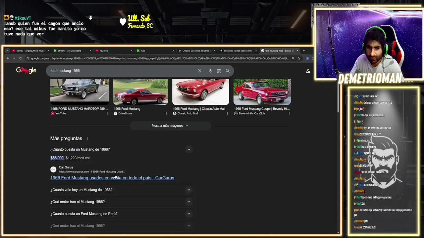Open red Mustang Coupe Beverly Hills thumbnail
This screenshot has height=238, width=424.
pyautogui.click(x=262, y=92)
